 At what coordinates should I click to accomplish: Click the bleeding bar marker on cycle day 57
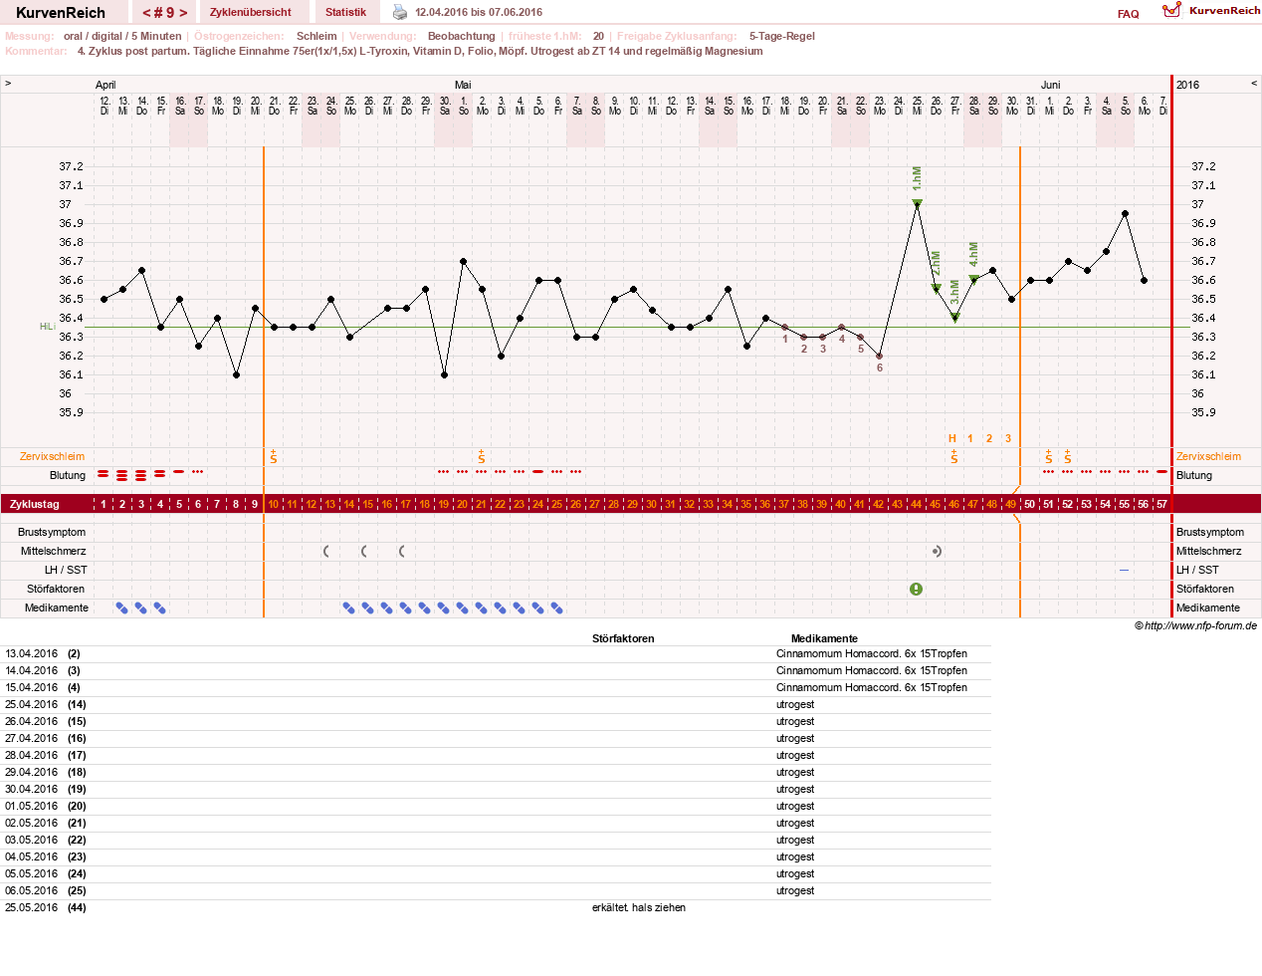(x=1162, y=472)
